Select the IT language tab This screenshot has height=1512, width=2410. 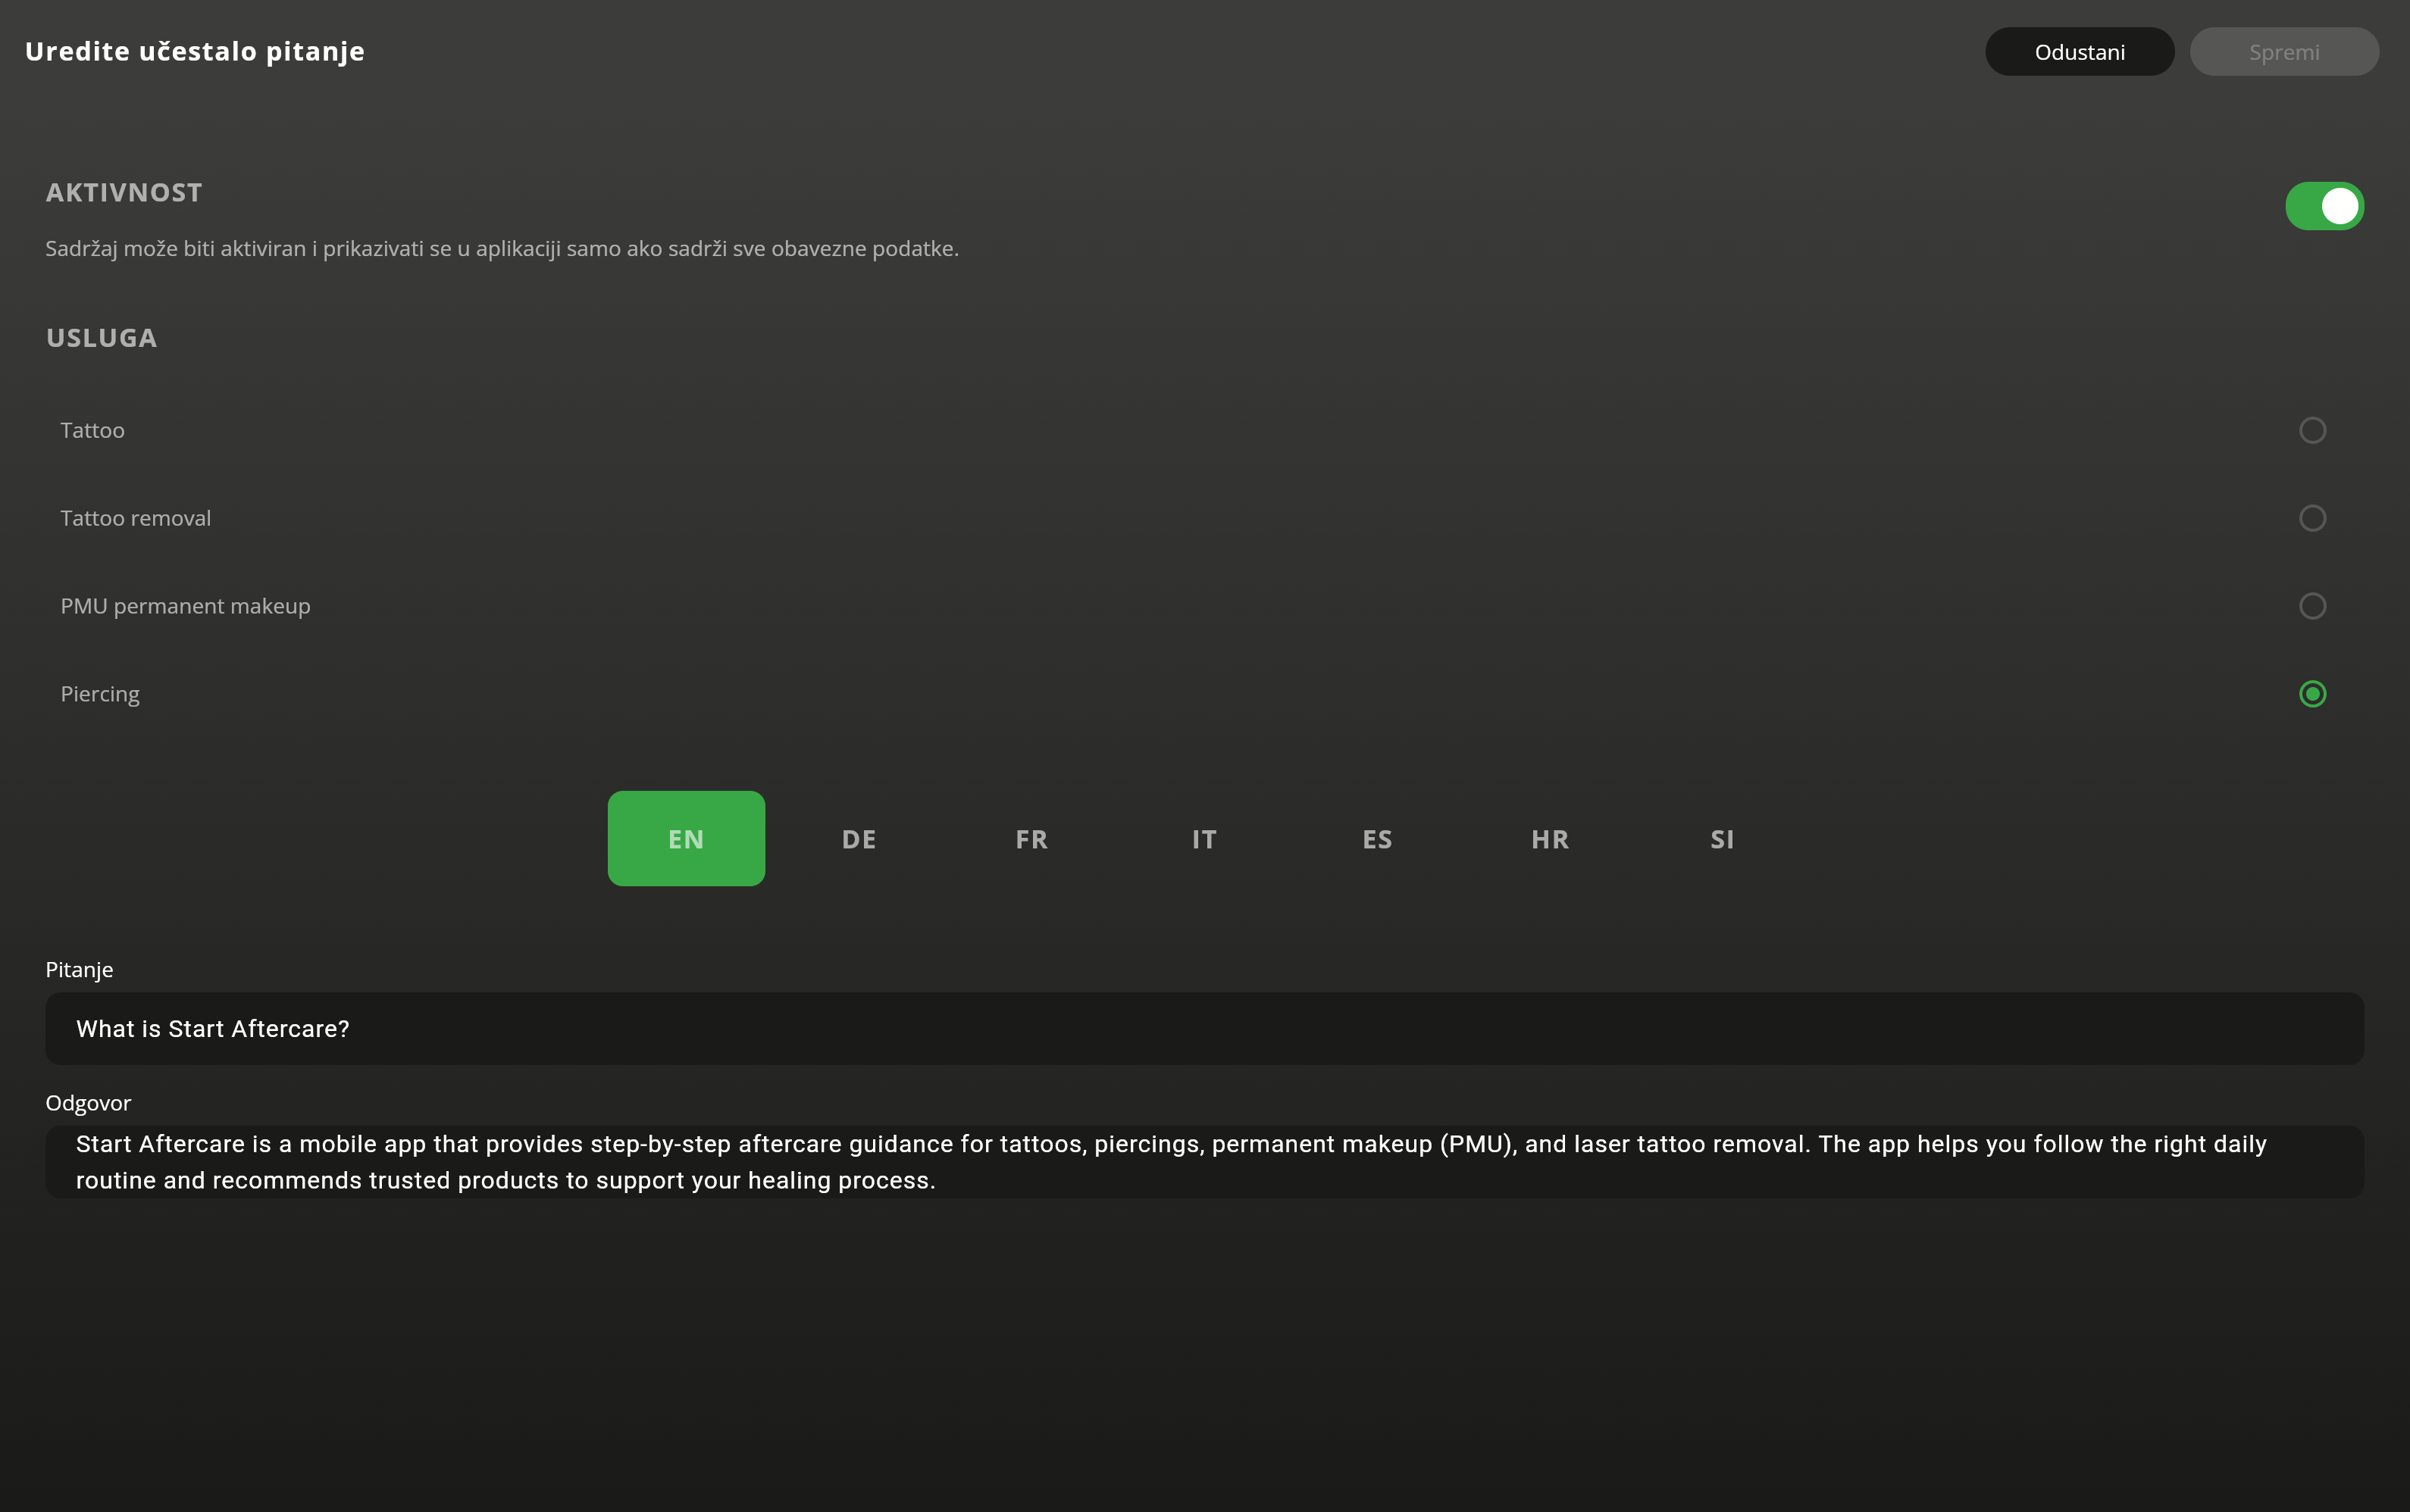1203,839
